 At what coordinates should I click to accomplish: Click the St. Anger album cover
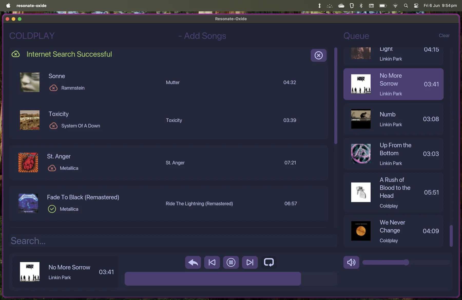click(x=28, y=162)
